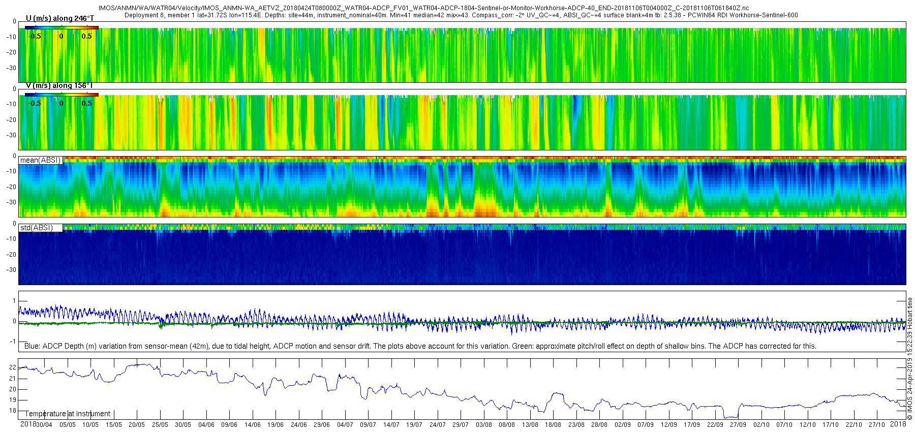
Task: Click the '07/09' date tick label
Action: coord(646,425)
